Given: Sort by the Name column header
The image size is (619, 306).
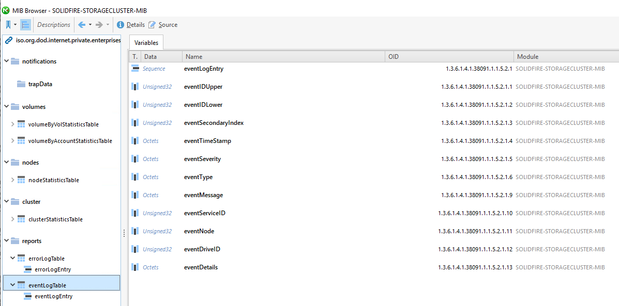Looking at the screenshot, I should coord(283,57).
